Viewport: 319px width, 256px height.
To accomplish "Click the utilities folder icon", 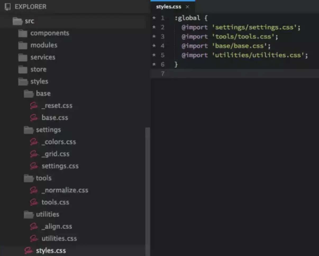I will click(29, 214).
